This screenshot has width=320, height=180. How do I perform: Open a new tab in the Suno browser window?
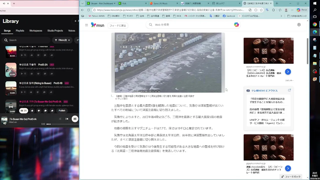pos(14,3)
